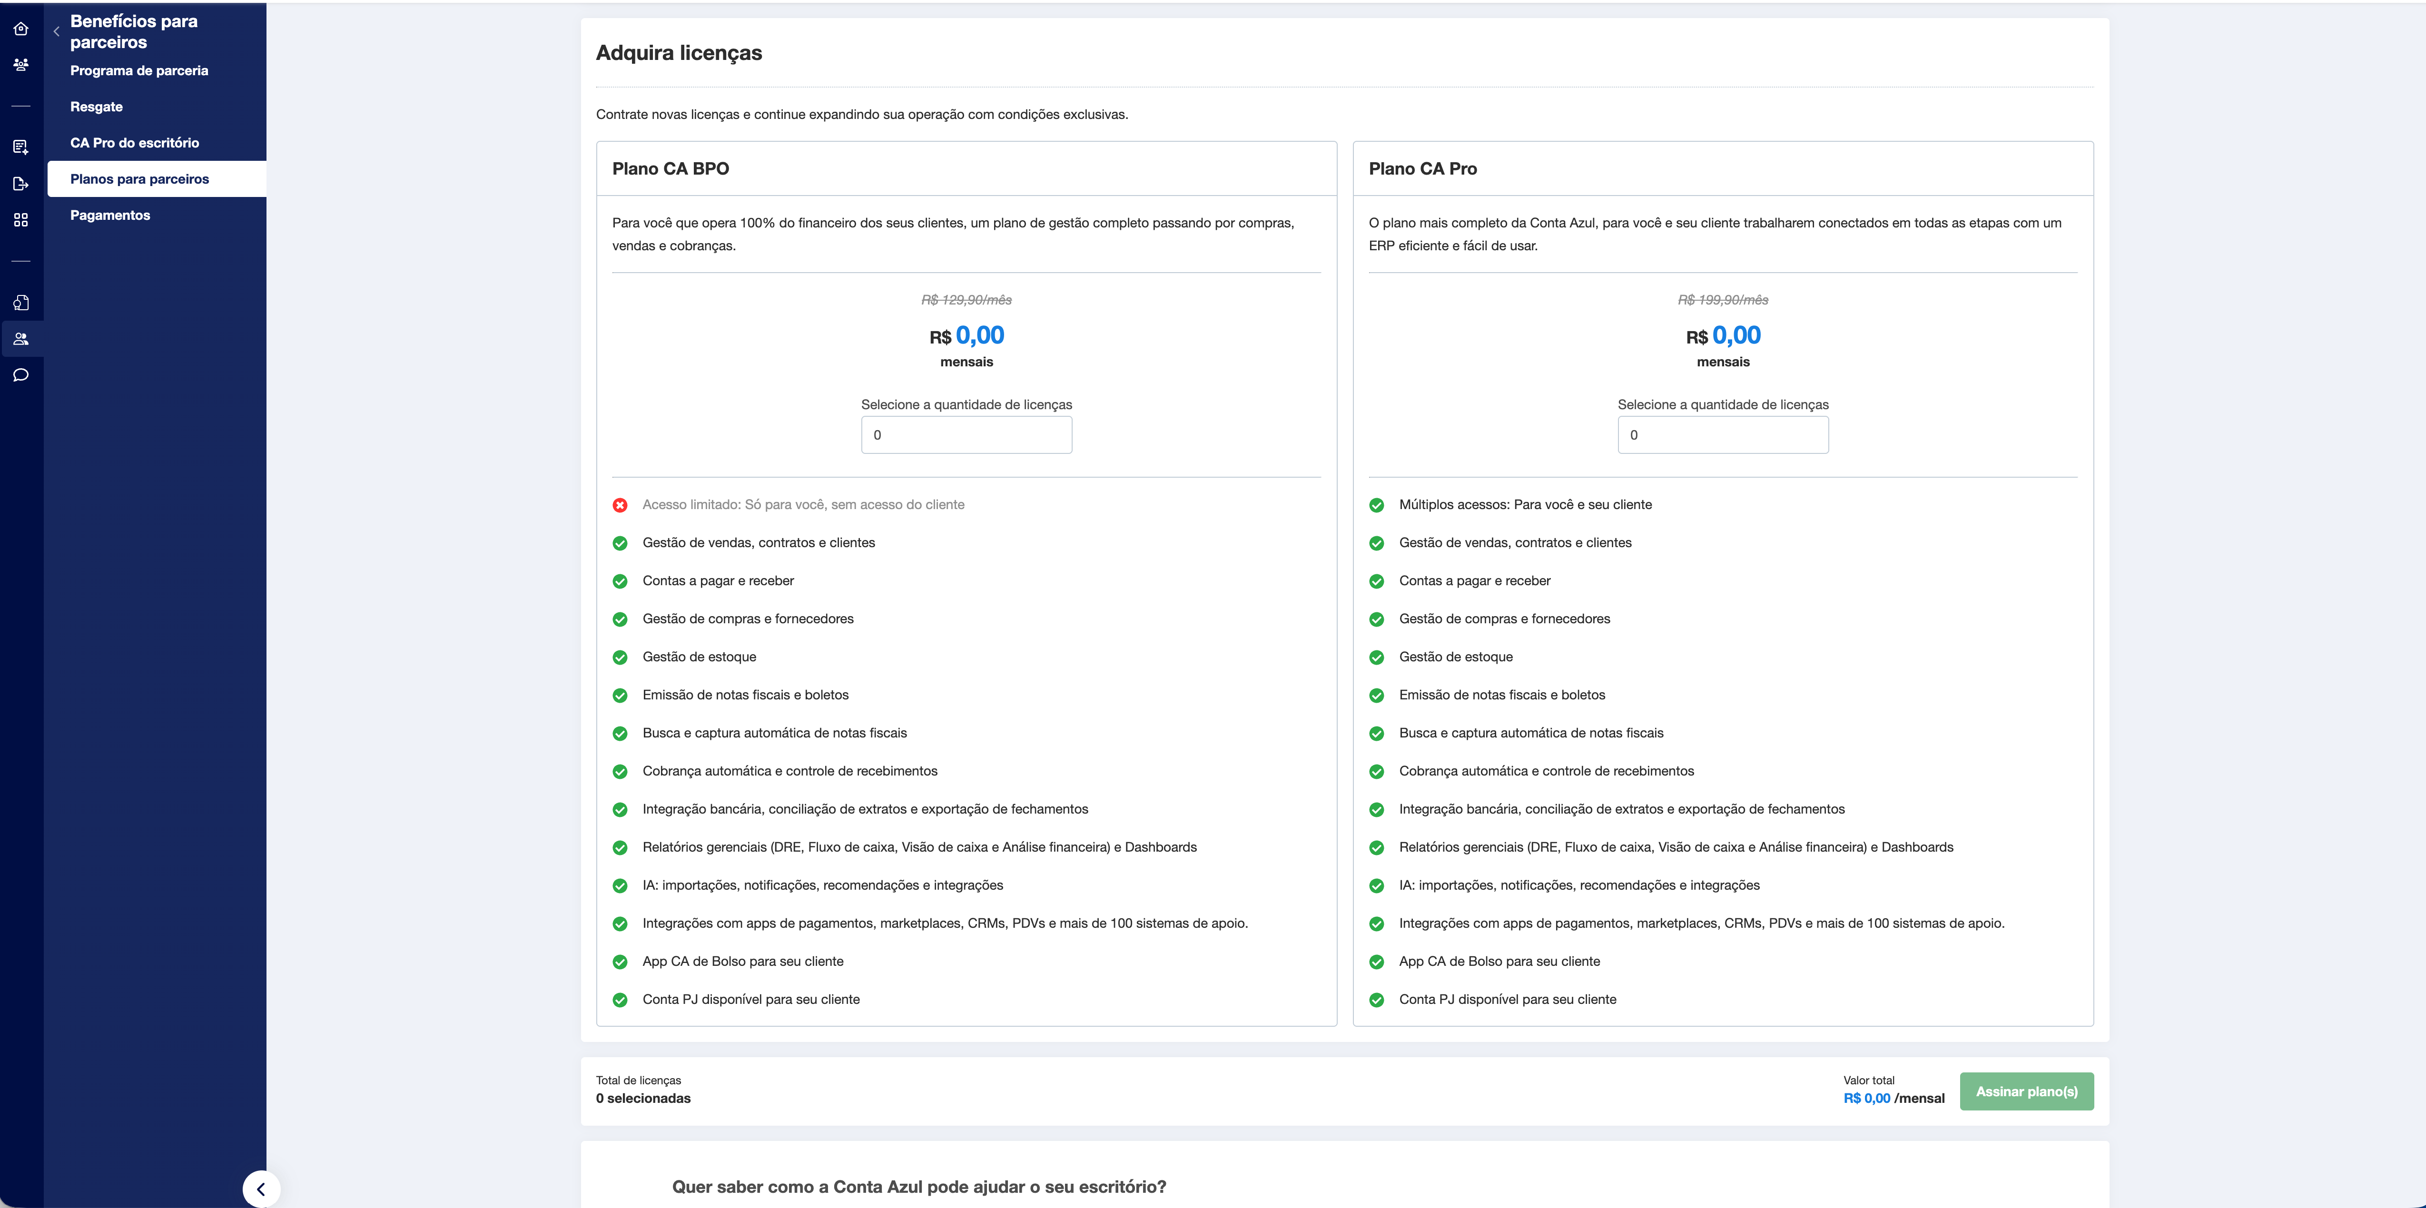Image resolution: width=2426 pixels, height=1208 pixels.
Task: Select the highlighted partners people sidebar icon
Action: click(x=21, y=339)
